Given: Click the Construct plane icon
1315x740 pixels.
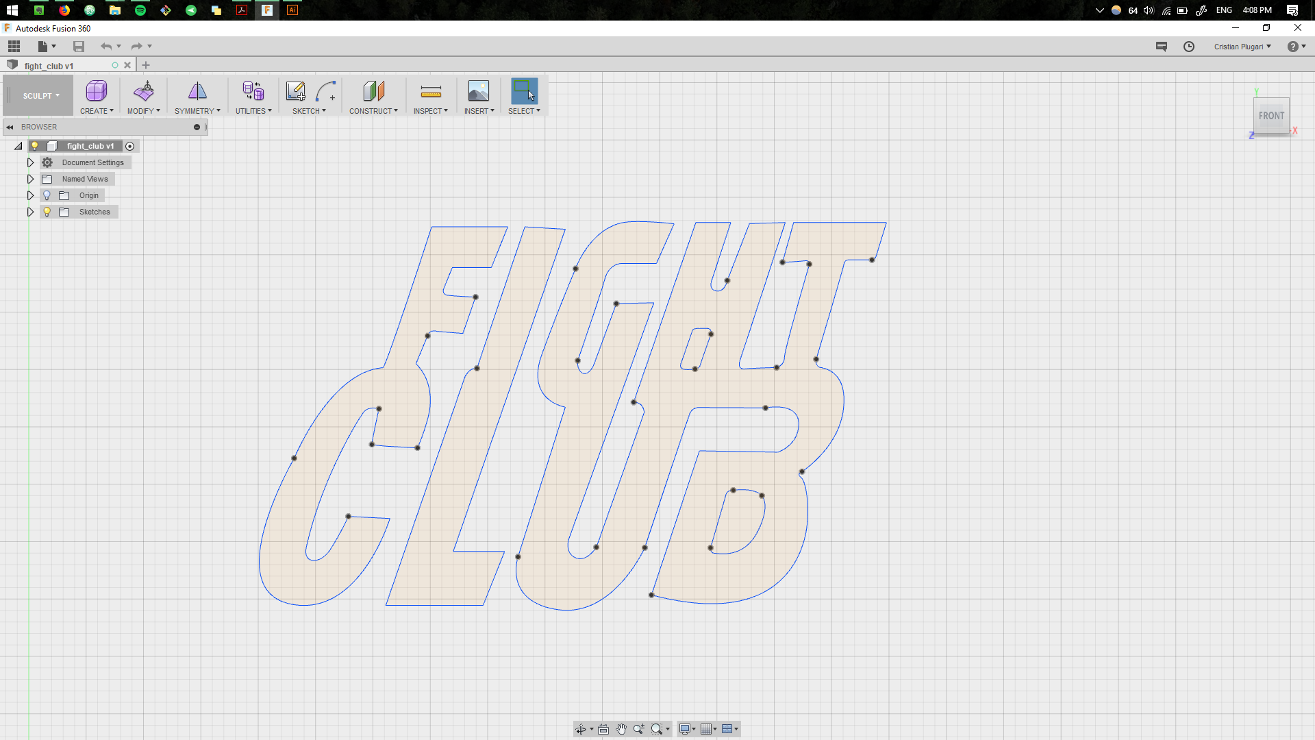Looking at the screenshot, I should (373, 91).
